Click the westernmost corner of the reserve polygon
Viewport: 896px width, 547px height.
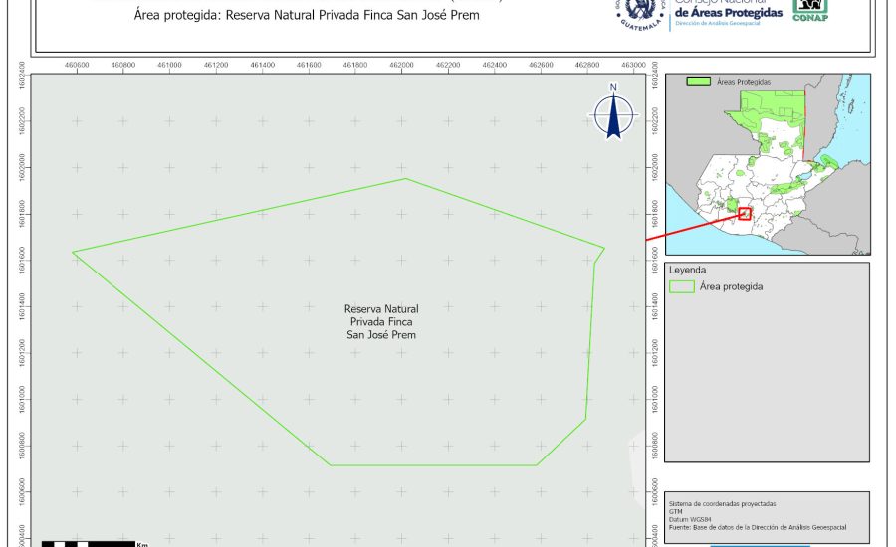pyautogui.click(x=73, y=252)
